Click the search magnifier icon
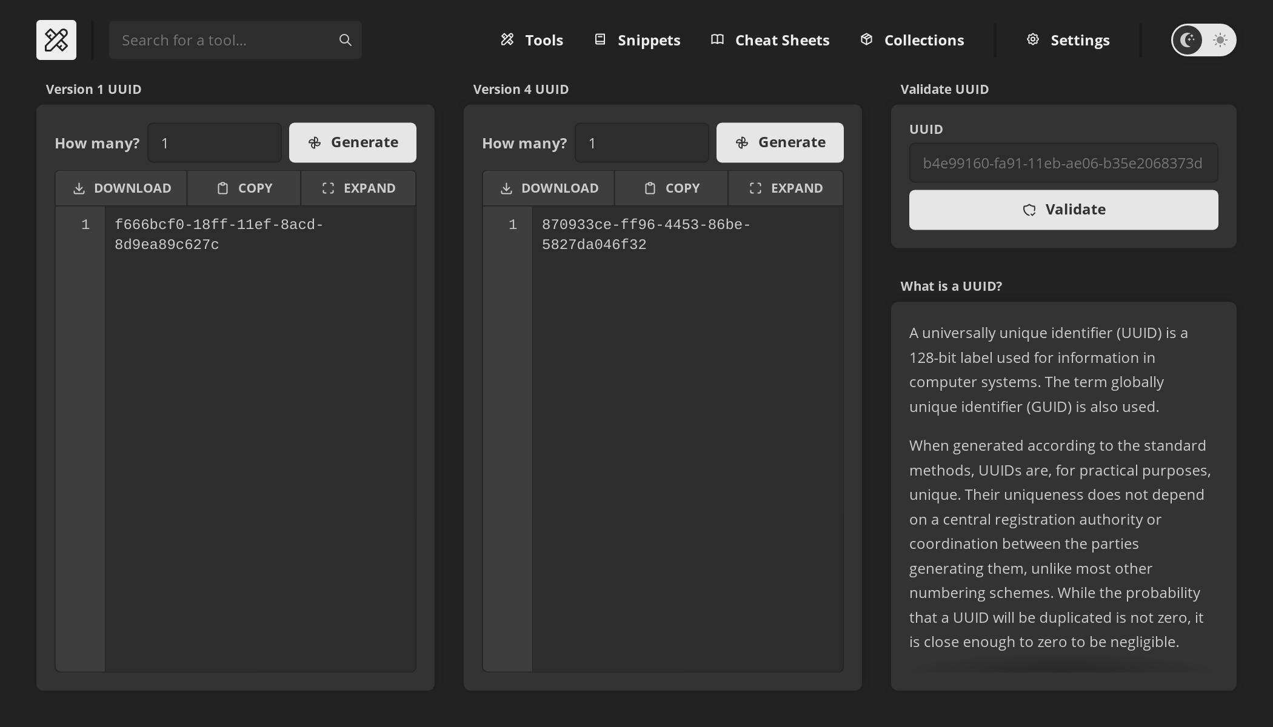Screen dimensions: 1273x727 [344, 39]
